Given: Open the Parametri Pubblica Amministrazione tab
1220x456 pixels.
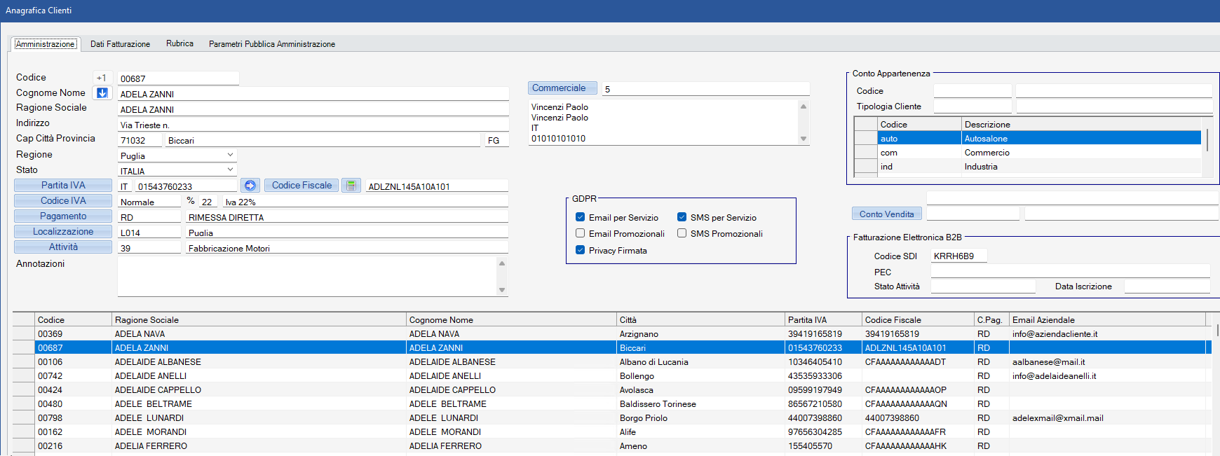Looking at the screenshot, I should click(271, 44).
